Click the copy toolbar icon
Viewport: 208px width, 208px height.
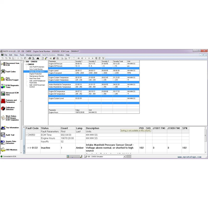pyautogui.click(x=22, y=58)
